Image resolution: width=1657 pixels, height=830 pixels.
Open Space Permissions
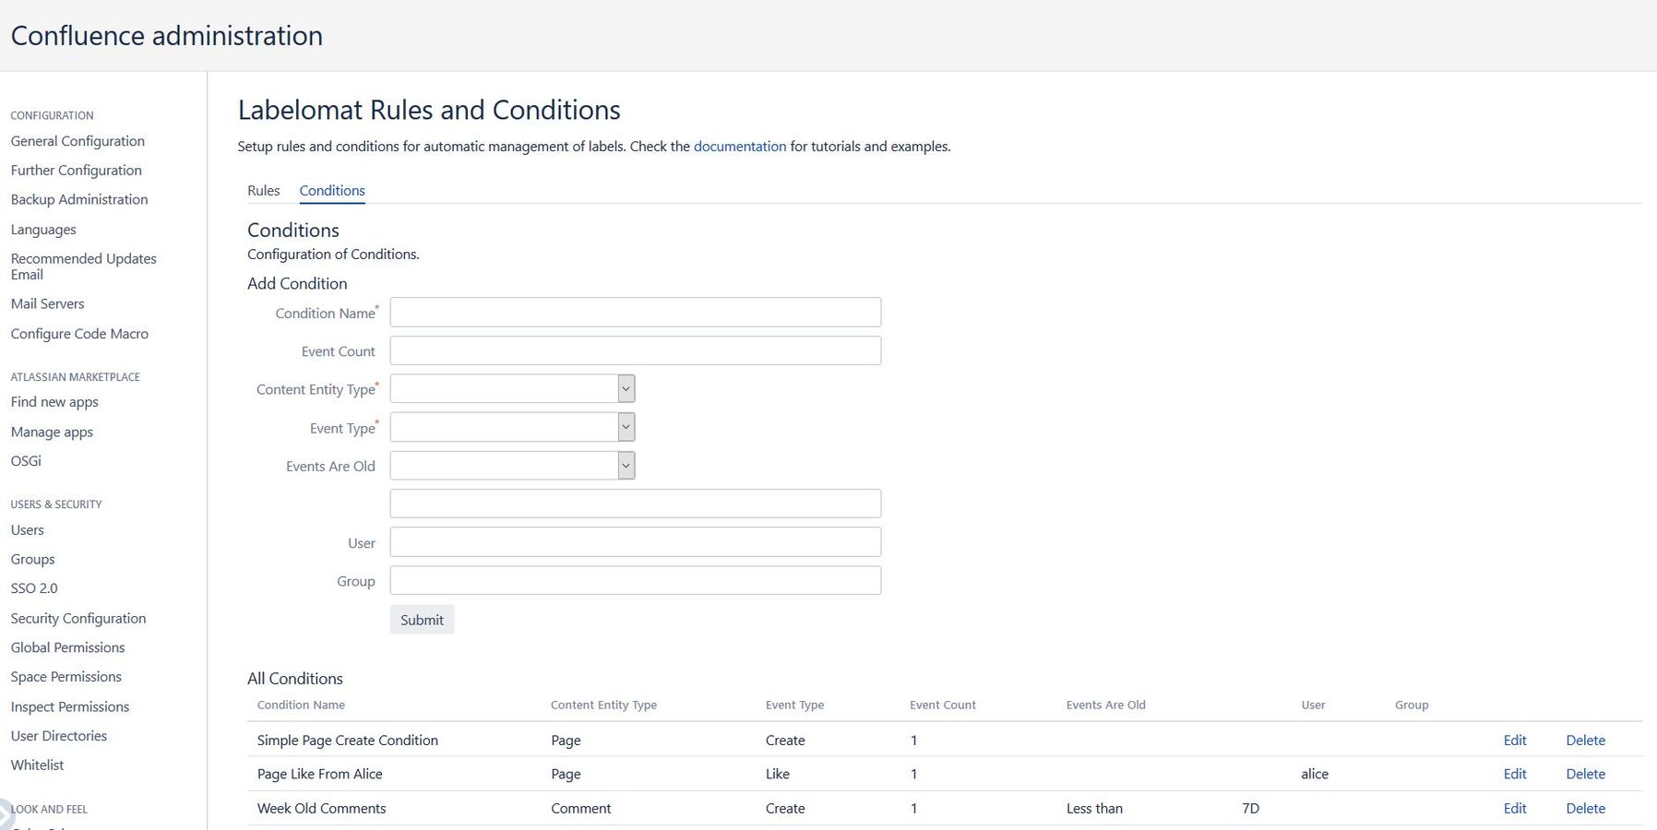(66, 677)
